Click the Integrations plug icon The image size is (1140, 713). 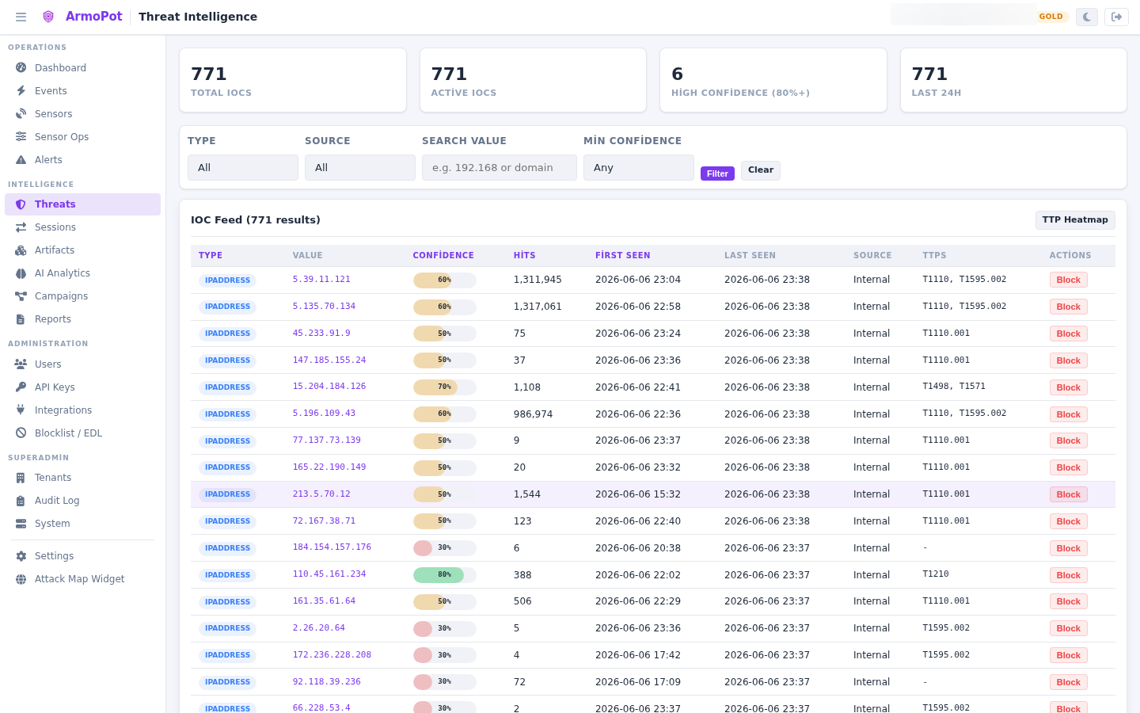[21, 410]
